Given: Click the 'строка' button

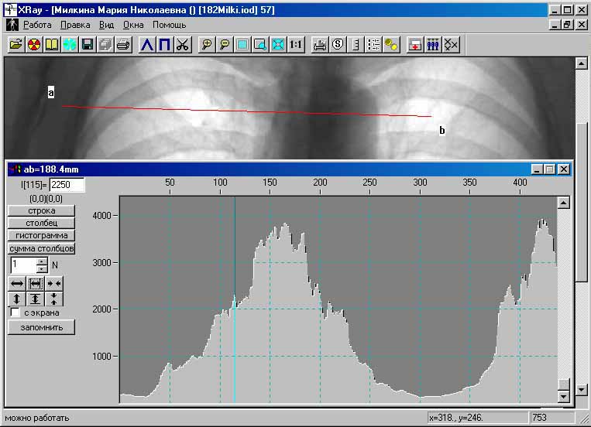Looking at the screenshot, I should (42, 210).
